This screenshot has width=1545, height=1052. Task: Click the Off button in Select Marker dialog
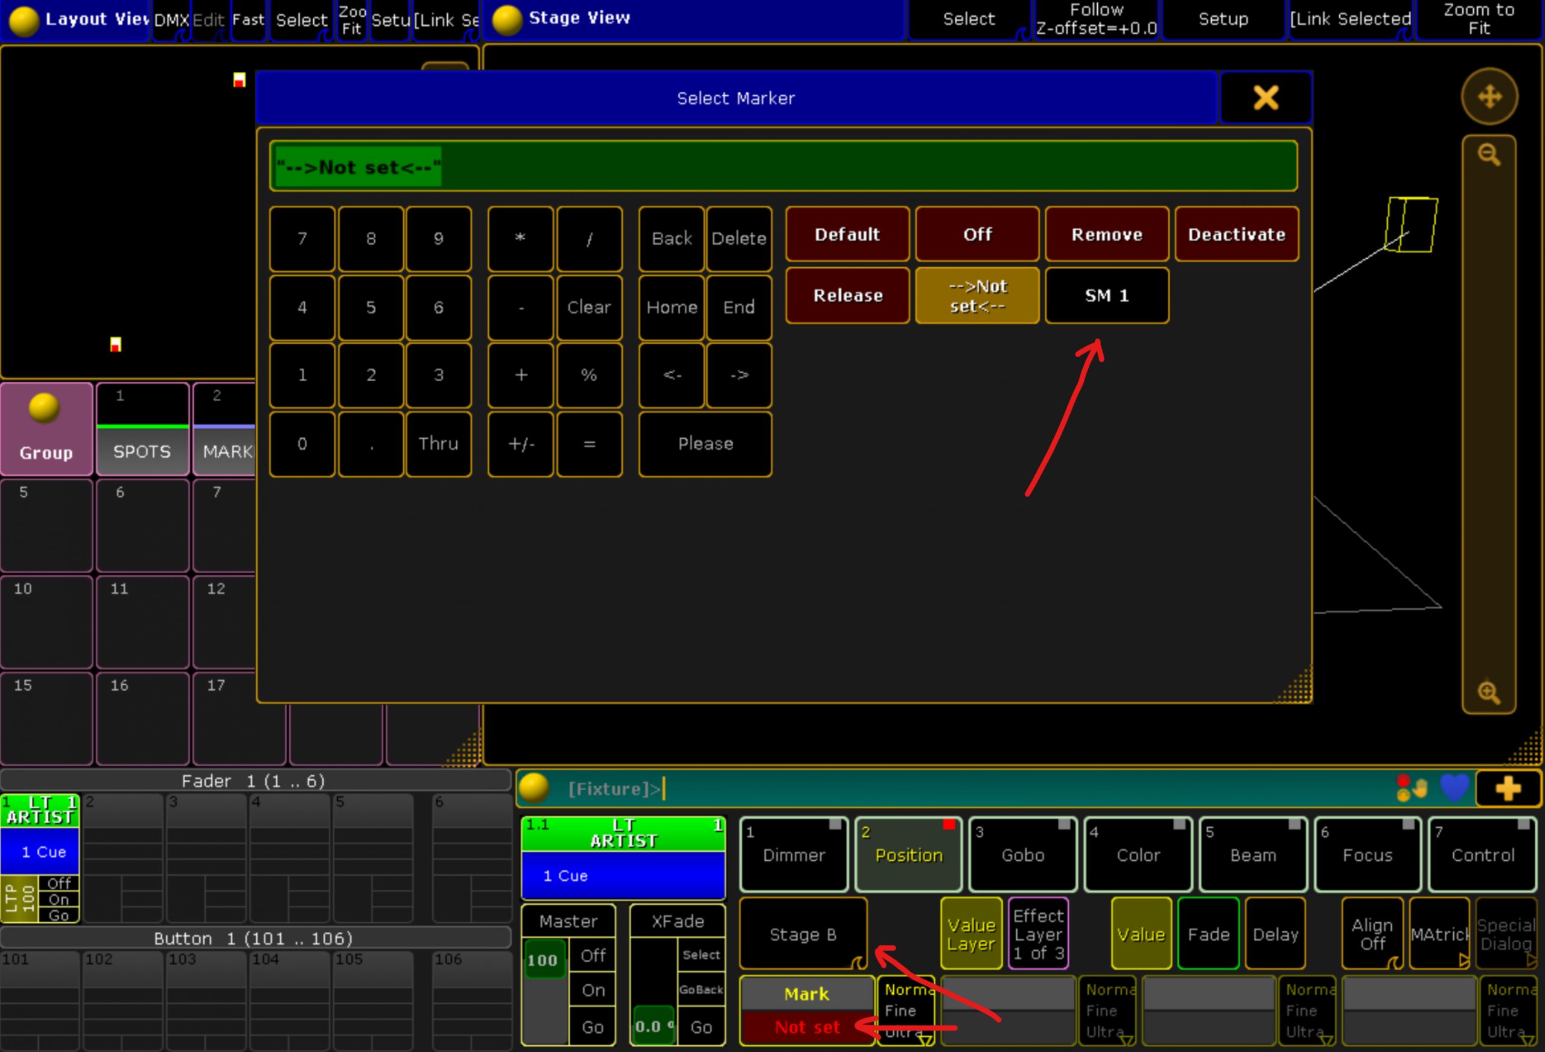pyautogui.click(x=977, y=234)
